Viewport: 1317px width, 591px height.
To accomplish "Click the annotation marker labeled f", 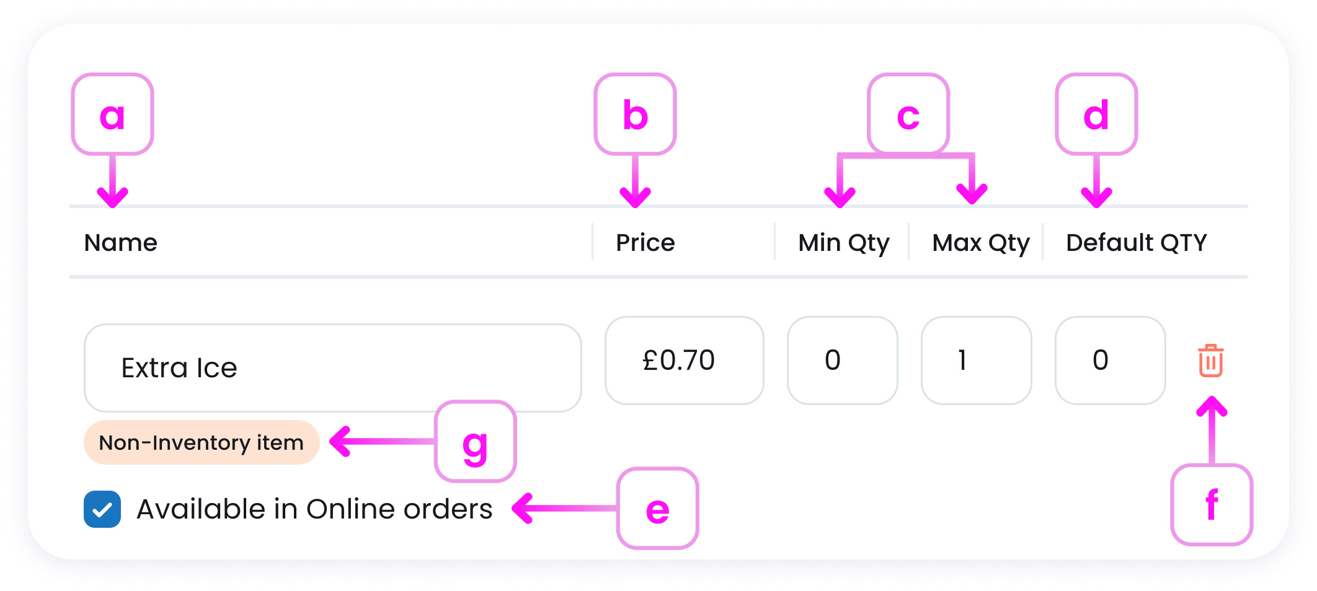I will (1212, 505).
